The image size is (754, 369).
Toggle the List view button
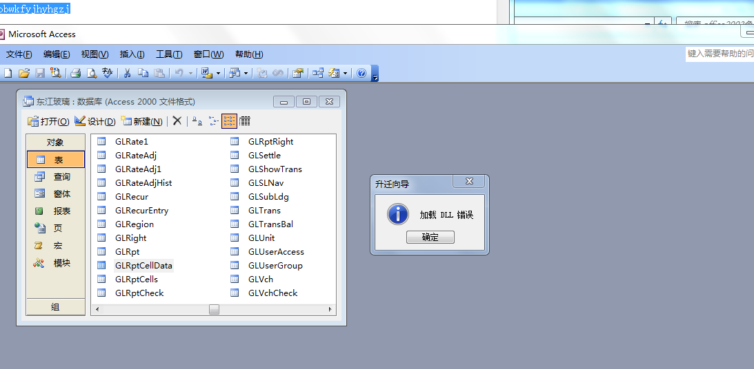point(230,121)
